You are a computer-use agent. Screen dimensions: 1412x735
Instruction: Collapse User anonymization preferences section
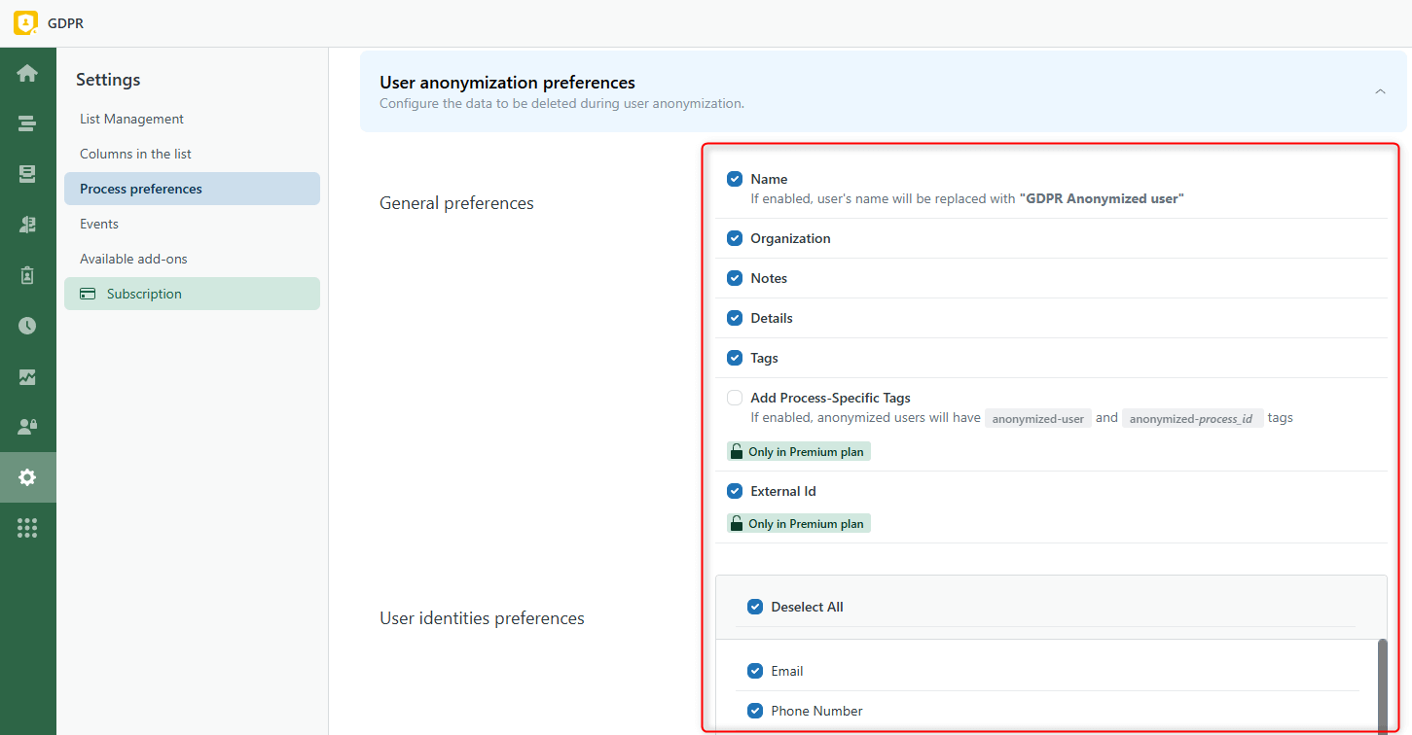pyautogui.click(x=1380, y=91)
